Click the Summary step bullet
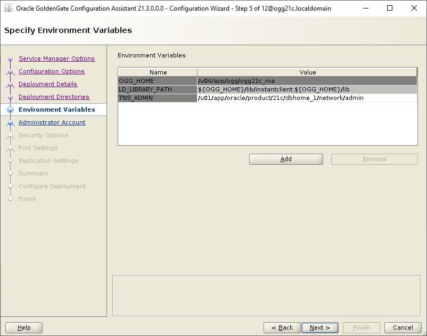Viewport: 427px width, 336px height. pos(10,173)
